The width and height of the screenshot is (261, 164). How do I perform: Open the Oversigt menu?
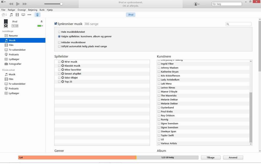tap(22, 10)
